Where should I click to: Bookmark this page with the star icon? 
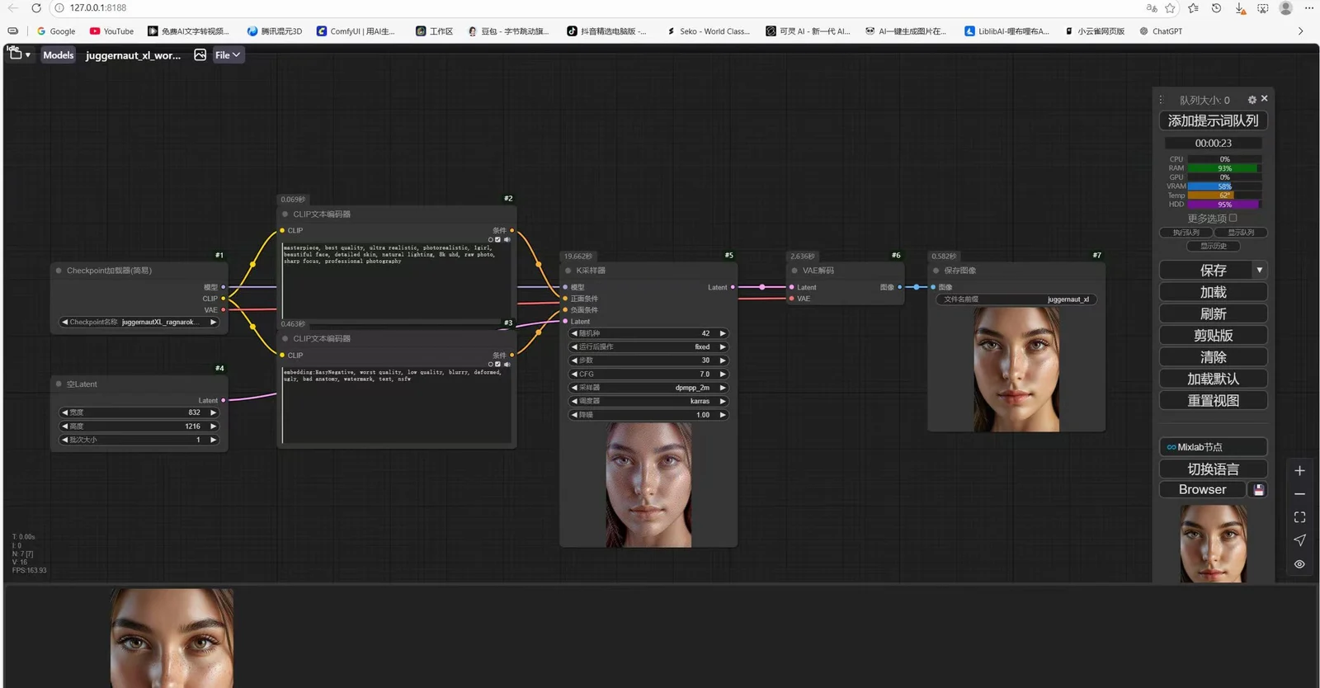[x=1171, y=8]
